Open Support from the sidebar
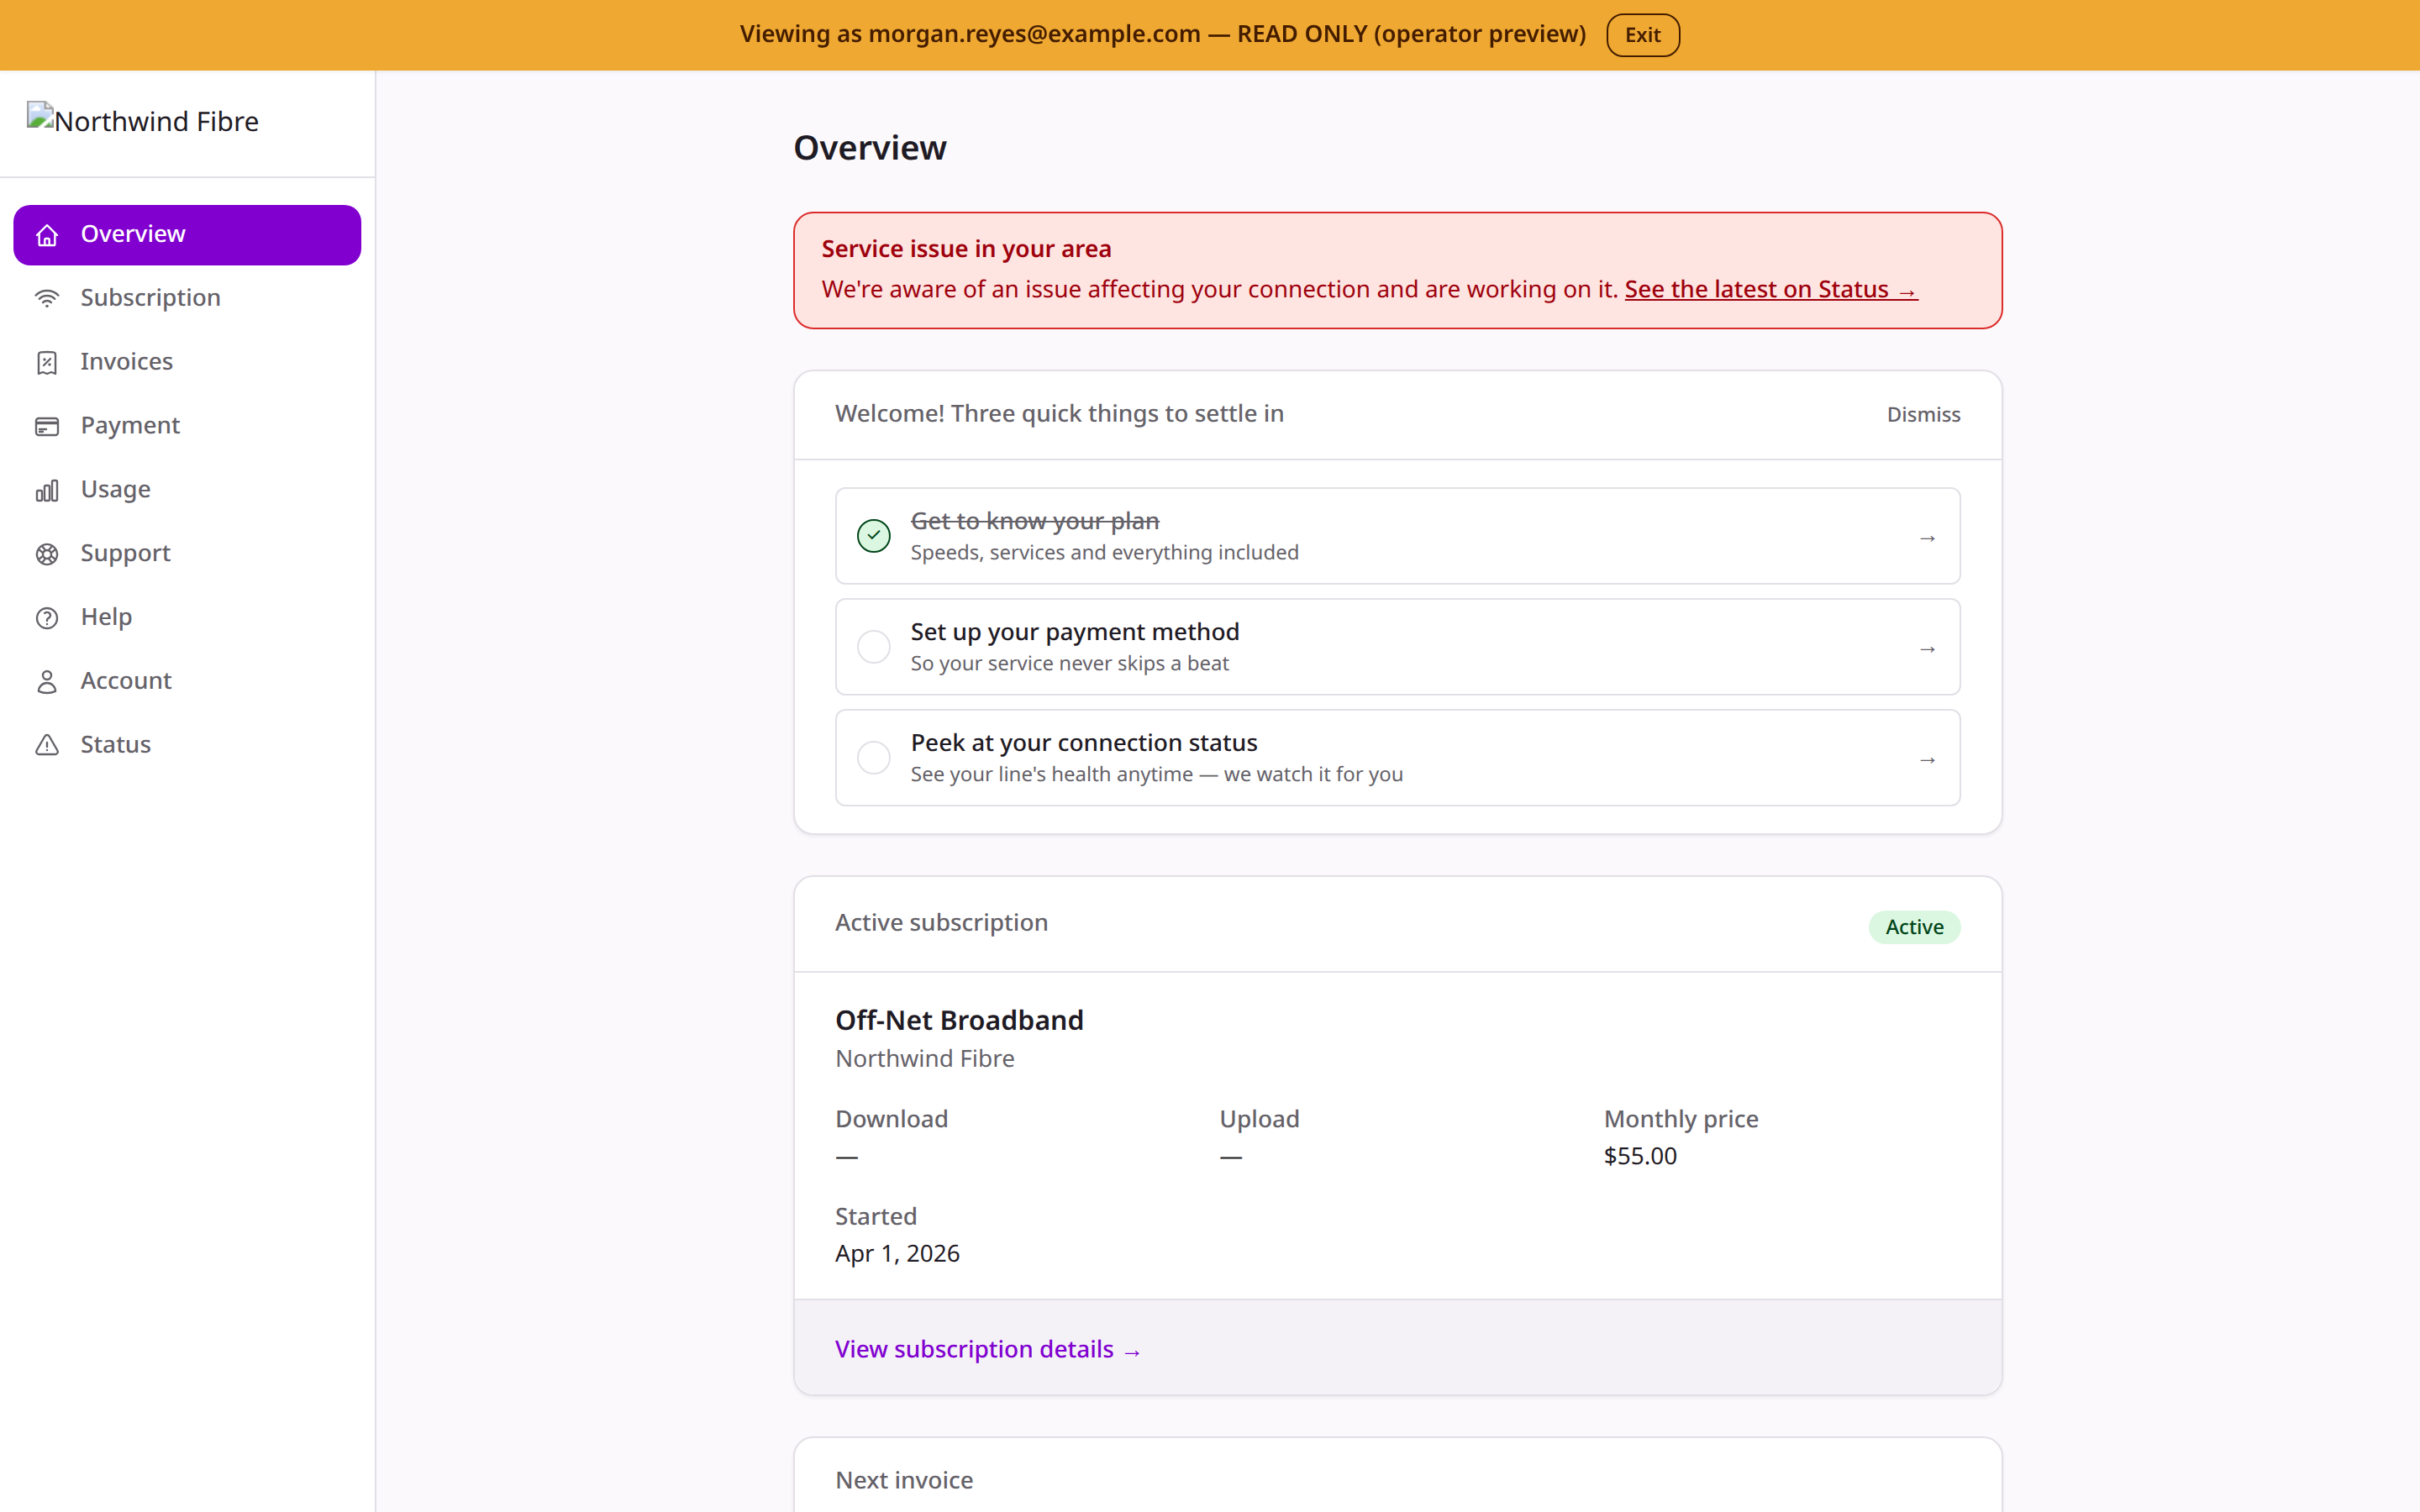 (187, 554)
